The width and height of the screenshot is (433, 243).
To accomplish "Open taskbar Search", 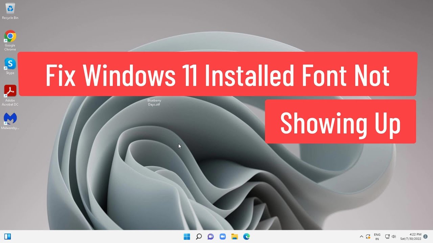I will (199, 237).
